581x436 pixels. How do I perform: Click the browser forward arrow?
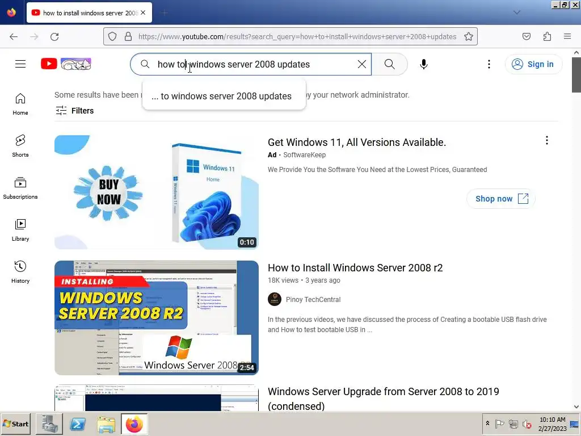[x=34, y=36]
